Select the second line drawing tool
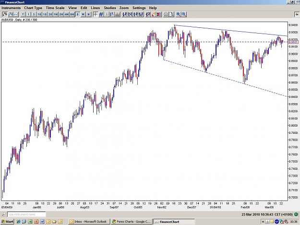This screenshot has width=300, height=225. (x=130, y=14)
